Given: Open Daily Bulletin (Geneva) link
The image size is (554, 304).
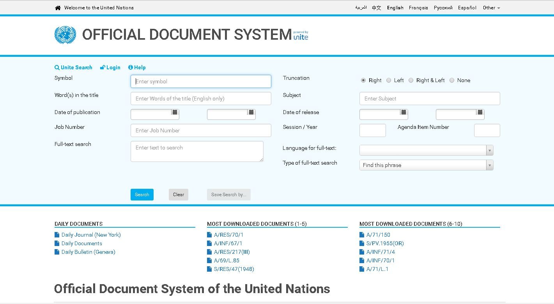Looking at the screenshot, I should [88, 252].
